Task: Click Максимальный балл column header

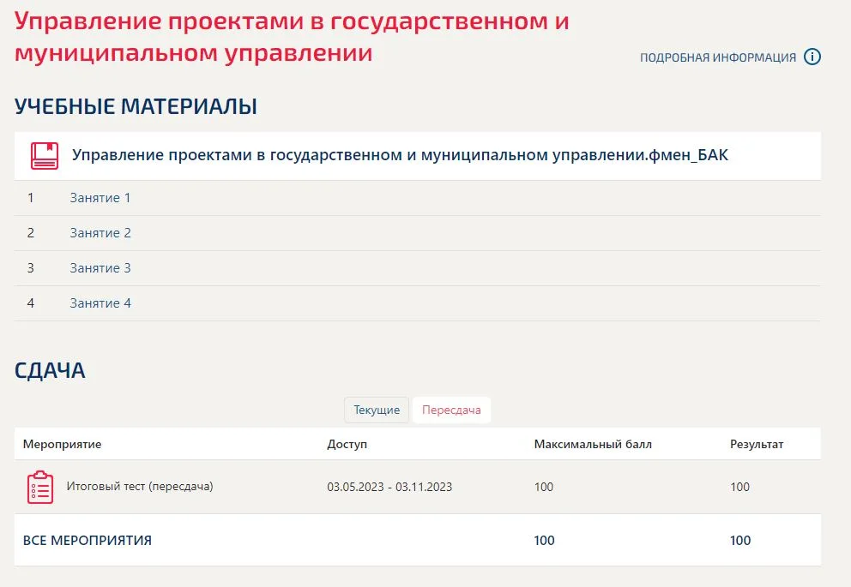Action: click(593, 445)
